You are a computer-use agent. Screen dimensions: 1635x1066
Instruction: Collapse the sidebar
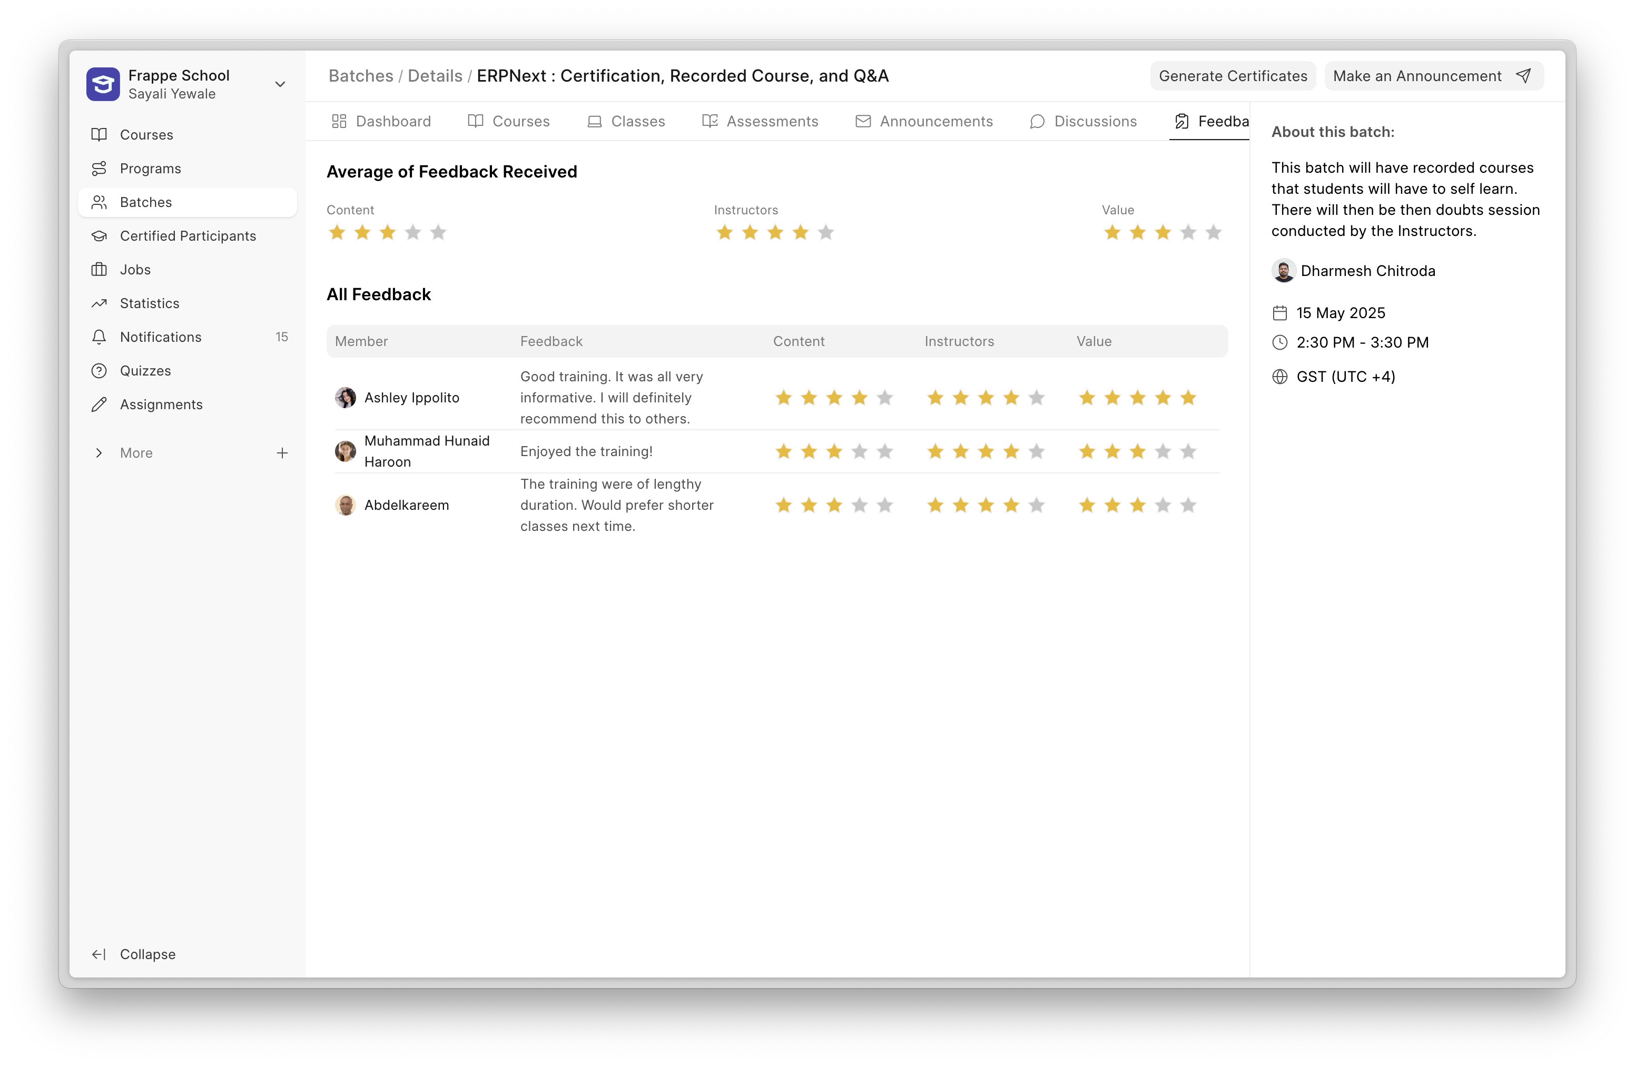tap(134, 953)
